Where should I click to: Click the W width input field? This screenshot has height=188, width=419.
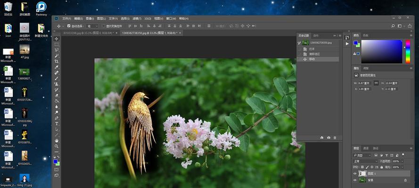(x=365, y=83)
